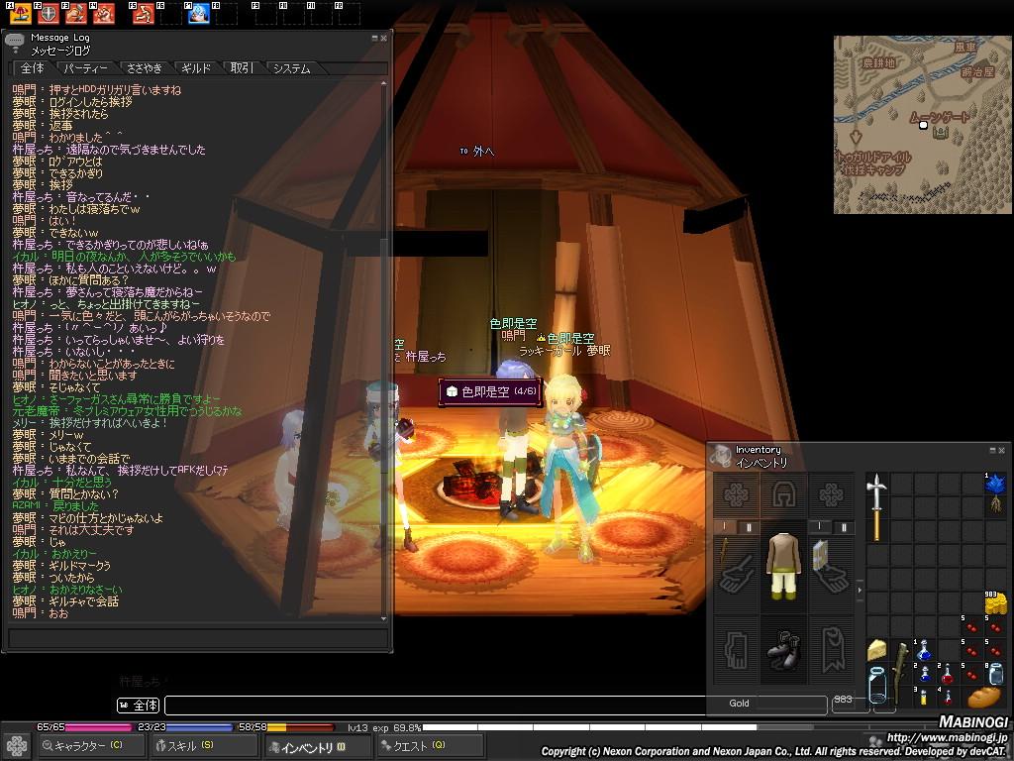
Task: Open the クエスト (Q) window
Action: click(431, 746)
